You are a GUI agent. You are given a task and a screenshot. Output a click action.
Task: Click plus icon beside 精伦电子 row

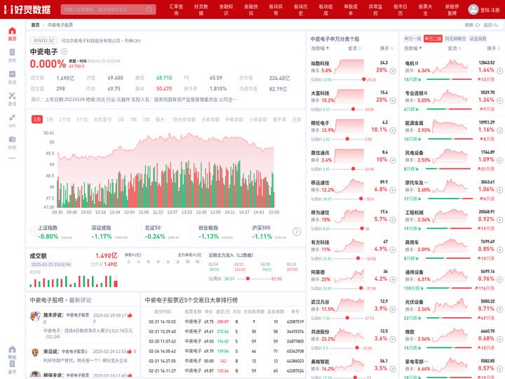pos(393,131)
